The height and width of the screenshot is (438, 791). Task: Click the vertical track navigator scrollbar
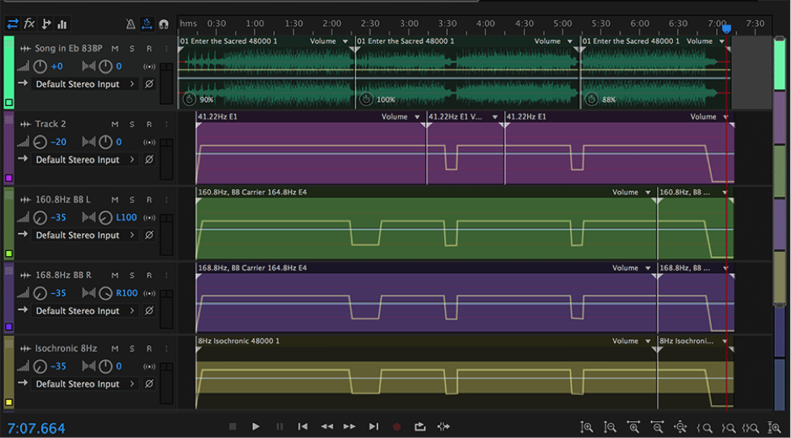coord(779,171)
